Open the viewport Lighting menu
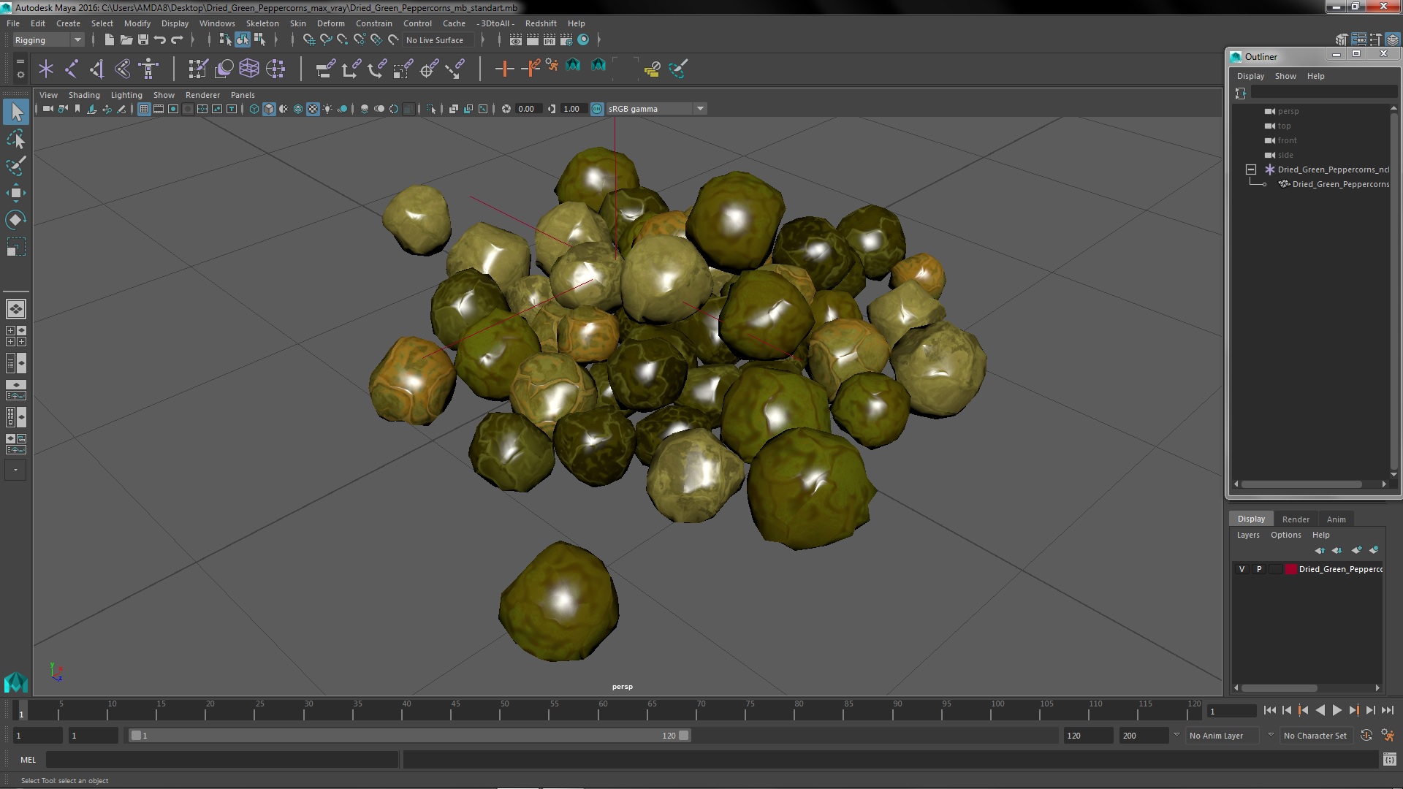Viewport: 1403px width, 789px height. coord(126,95)
